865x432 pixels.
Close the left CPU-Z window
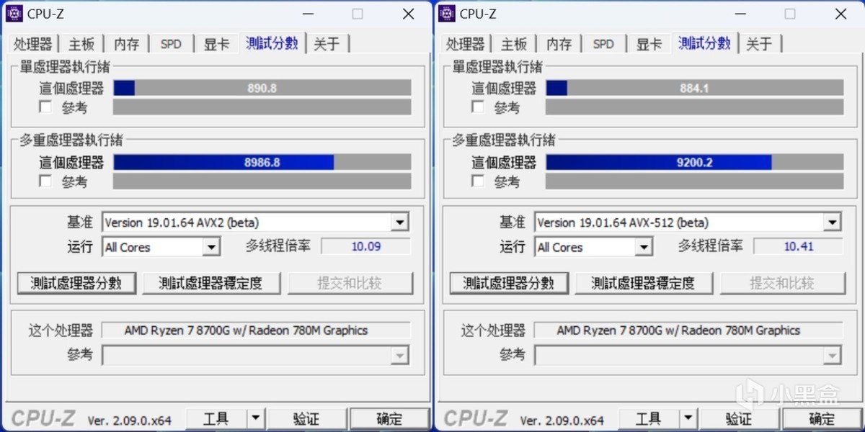(x=408, y=14)
